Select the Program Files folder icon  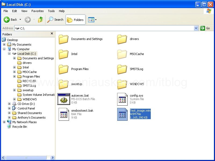(63, 69)
